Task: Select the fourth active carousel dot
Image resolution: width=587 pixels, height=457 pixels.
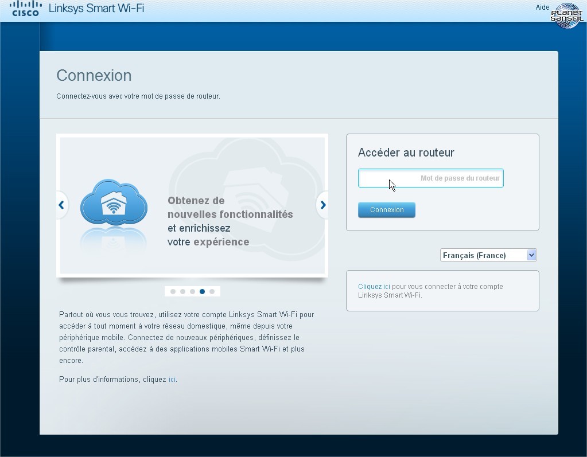Action: pyautogui.click(x=202, y=291)
